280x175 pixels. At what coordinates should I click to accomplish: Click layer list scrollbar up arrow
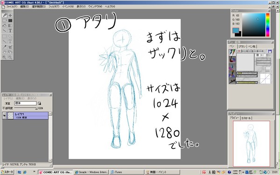point(50,113)
